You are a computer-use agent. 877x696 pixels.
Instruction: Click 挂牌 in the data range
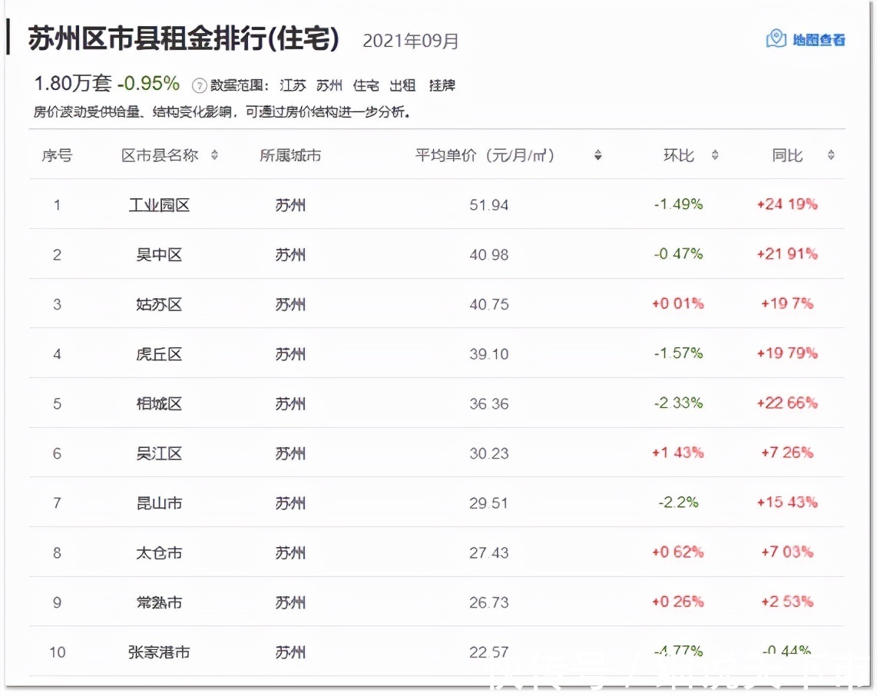tap(442, 85)
